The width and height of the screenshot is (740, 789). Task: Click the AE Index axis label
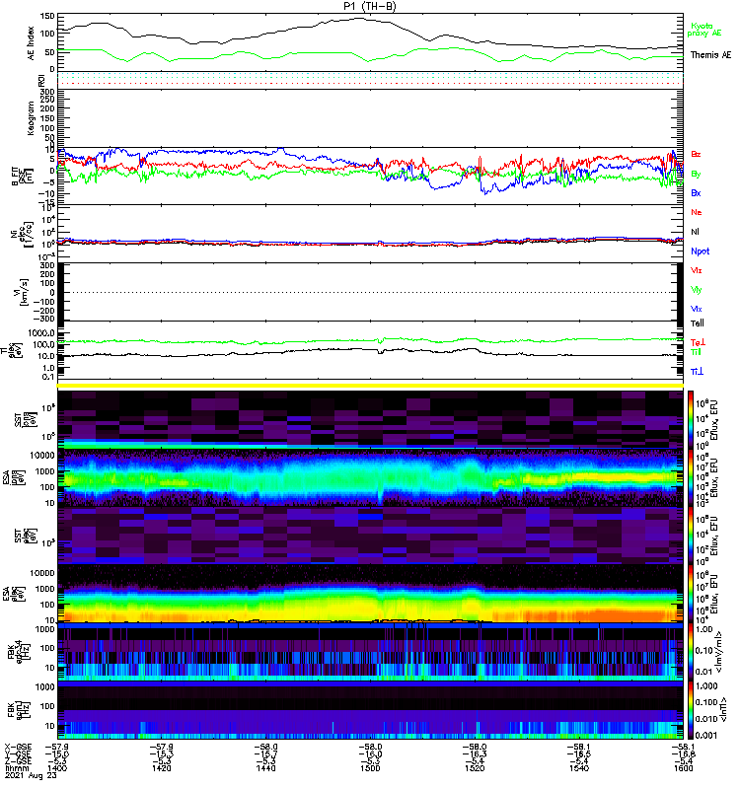32,43
